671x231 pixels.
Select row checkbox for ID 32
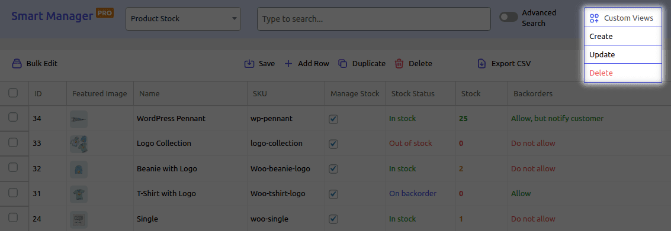[13, 168]
